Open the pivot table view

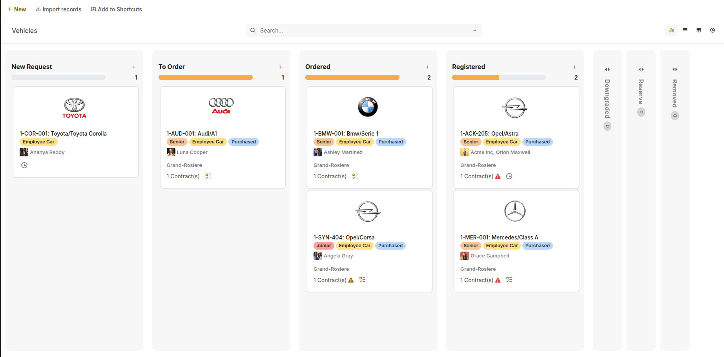(698, 30)
